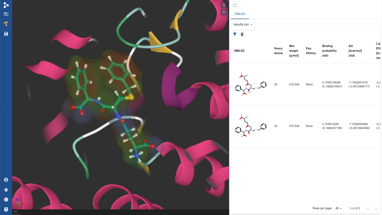Select binding probability value 0.103810236
This screenshot has height=215, width=382.
330,124
